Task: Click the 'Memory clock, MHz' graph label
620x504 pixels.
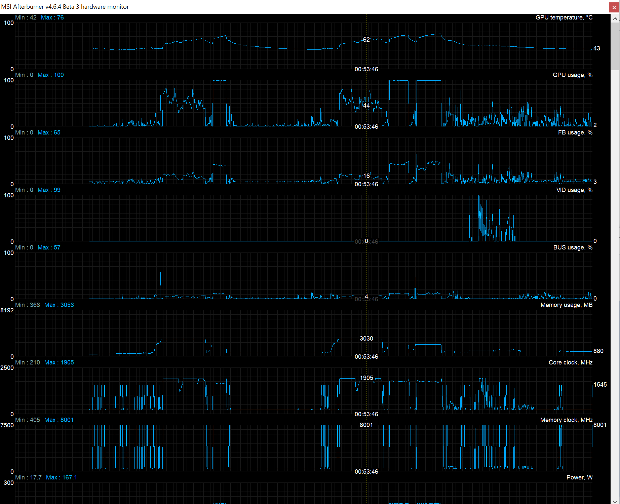Action: (x=566, y=420)
